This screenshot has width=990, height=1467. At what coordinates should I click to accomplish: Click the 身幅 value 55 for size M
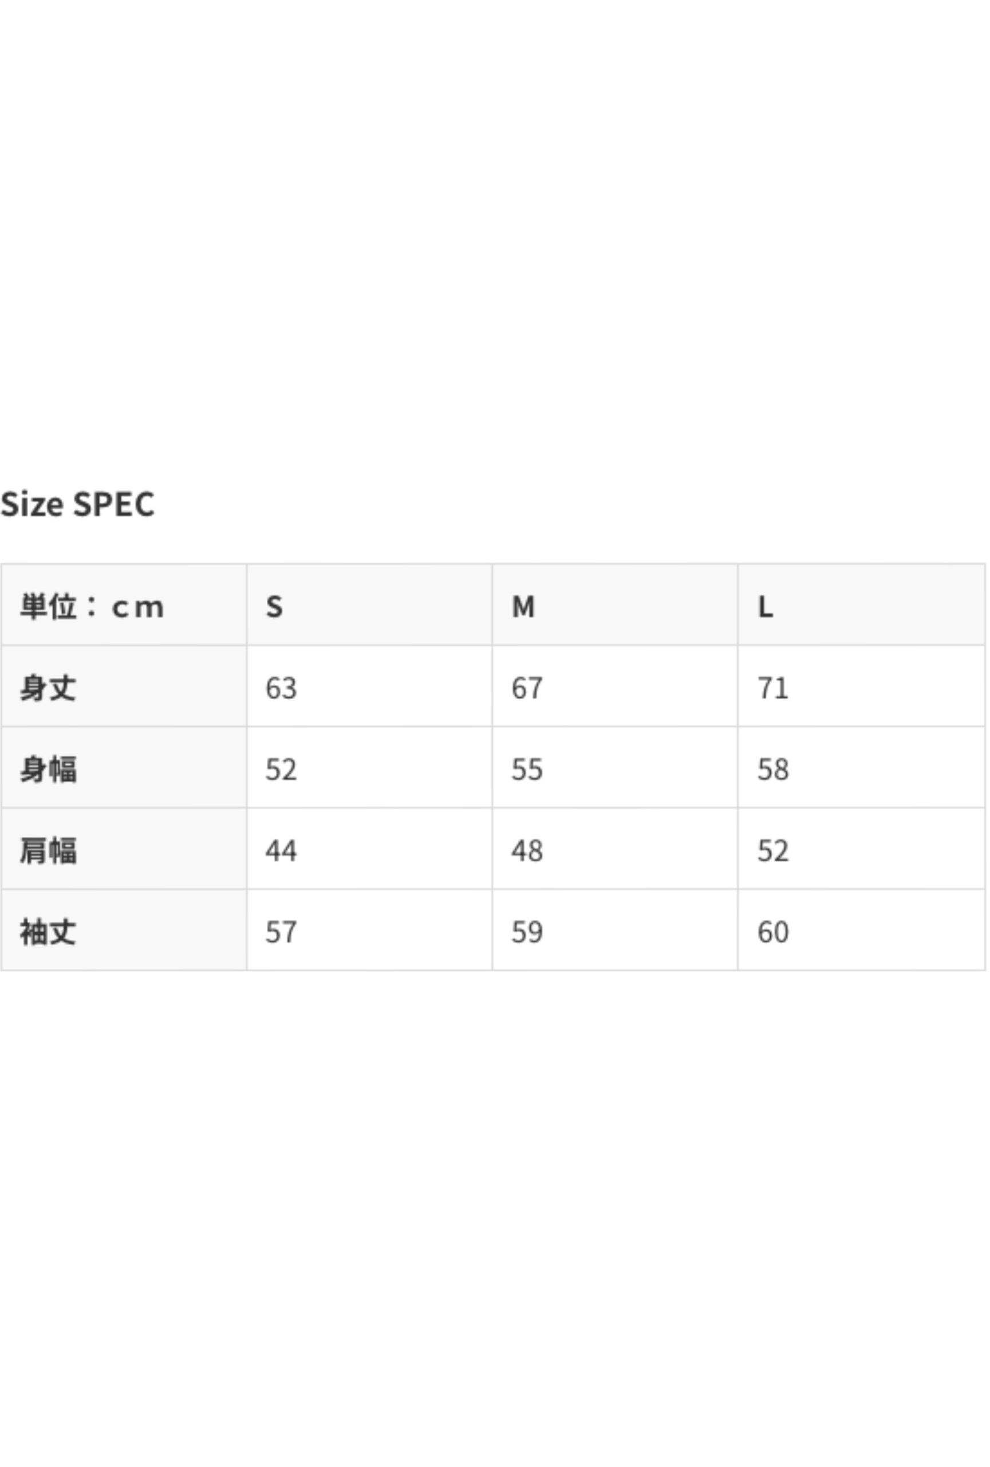(x=527, y=770)
